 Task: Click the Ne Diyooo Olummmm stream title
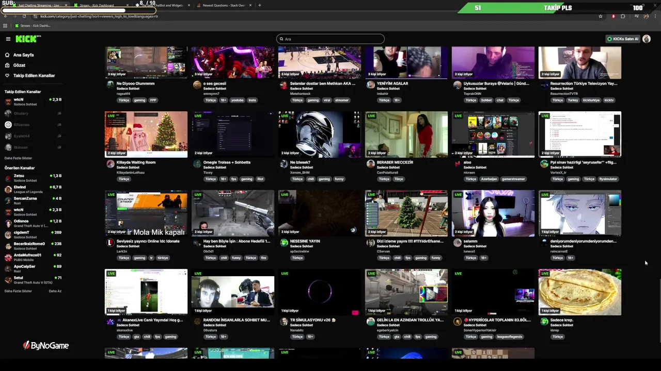[135, 83]
